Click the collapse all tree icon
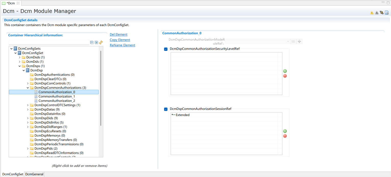This screenshot has height=177, width=391. point(92,43)
